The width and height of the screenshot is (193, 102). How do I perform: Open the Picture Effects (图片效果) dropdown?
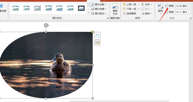pos(99,9)
